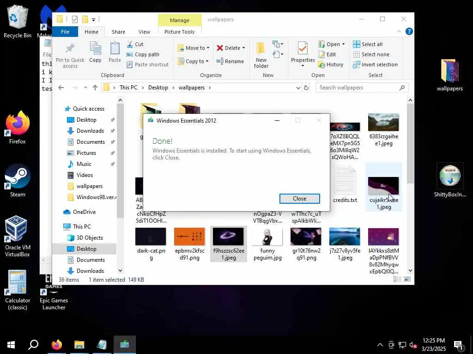Click the Search wallpapers field
473x354 pixels.
tap(362, 88)
